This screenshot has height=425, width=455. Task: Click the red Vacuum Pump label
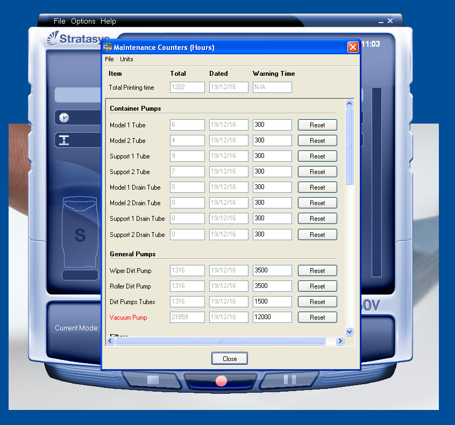tap(128, 318)
